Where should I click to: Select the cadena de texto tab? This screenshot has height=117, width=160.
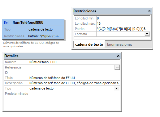coord(89,44)
